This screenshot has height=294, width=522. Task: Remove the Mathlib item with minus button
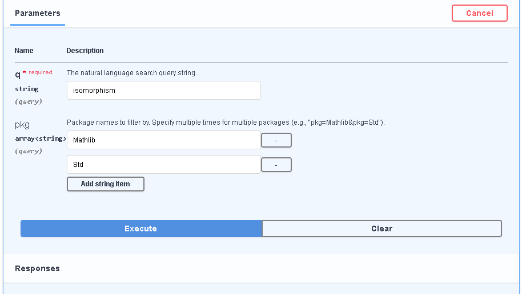pos(276,140)
